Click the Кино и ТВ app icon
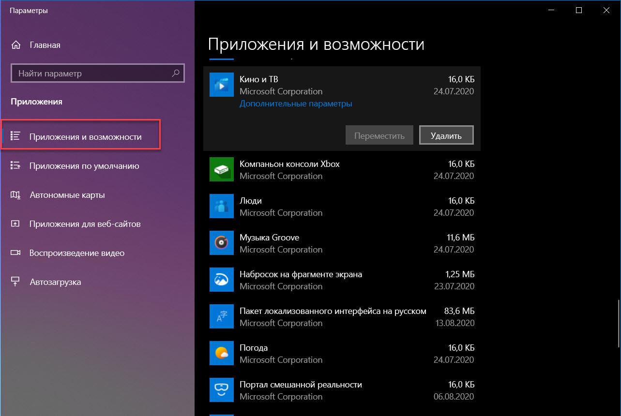This screenshot has height=416, width=621. pos(222,85)
